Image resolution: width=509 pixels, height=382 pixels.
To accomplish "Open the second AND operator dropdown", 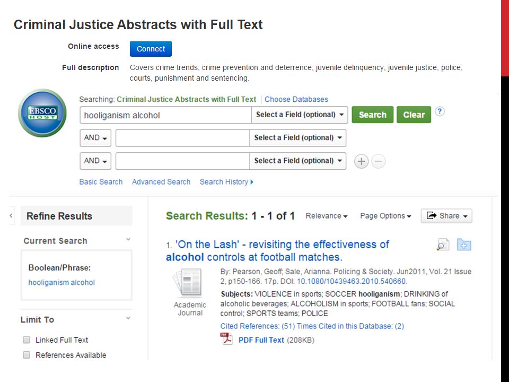I will (95, 161).
